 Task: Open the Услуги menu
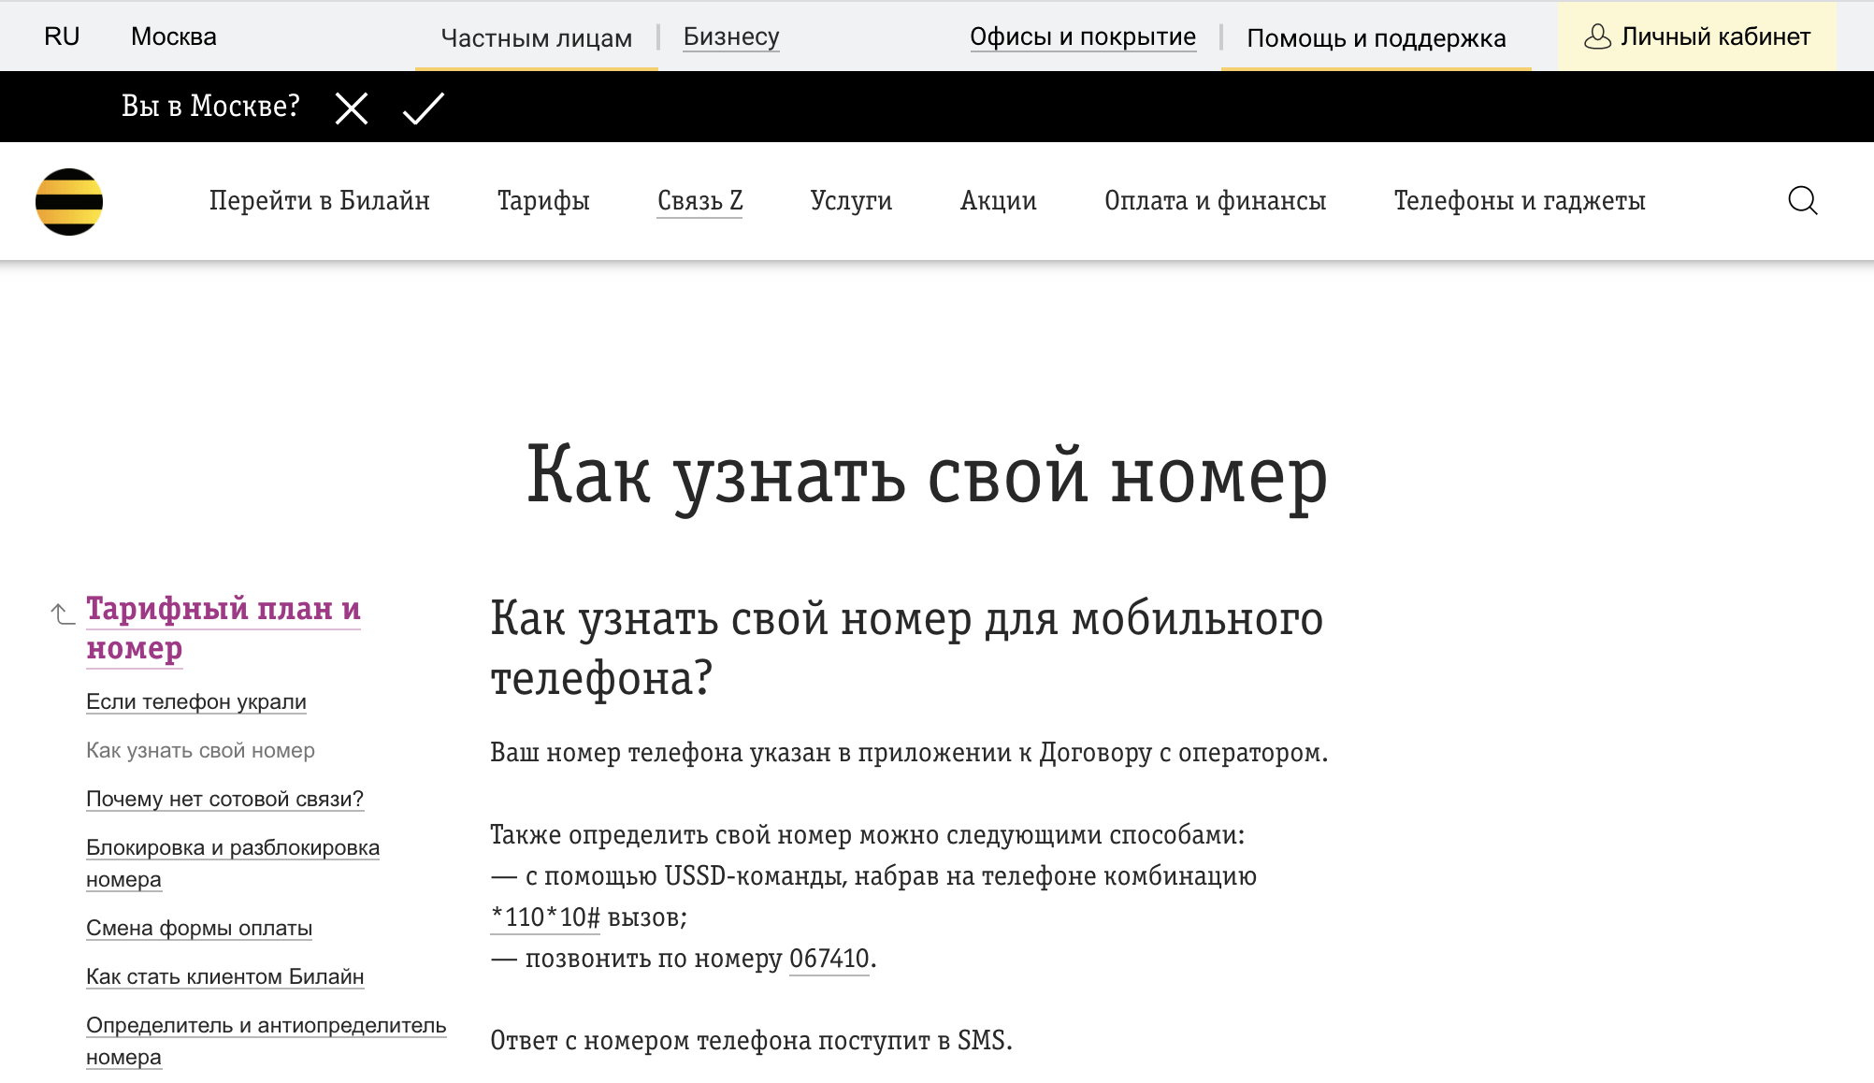(x=850, y=200)
